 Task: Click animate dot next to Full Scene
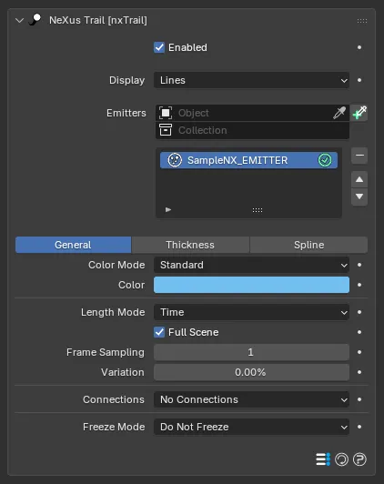[359, 332]
